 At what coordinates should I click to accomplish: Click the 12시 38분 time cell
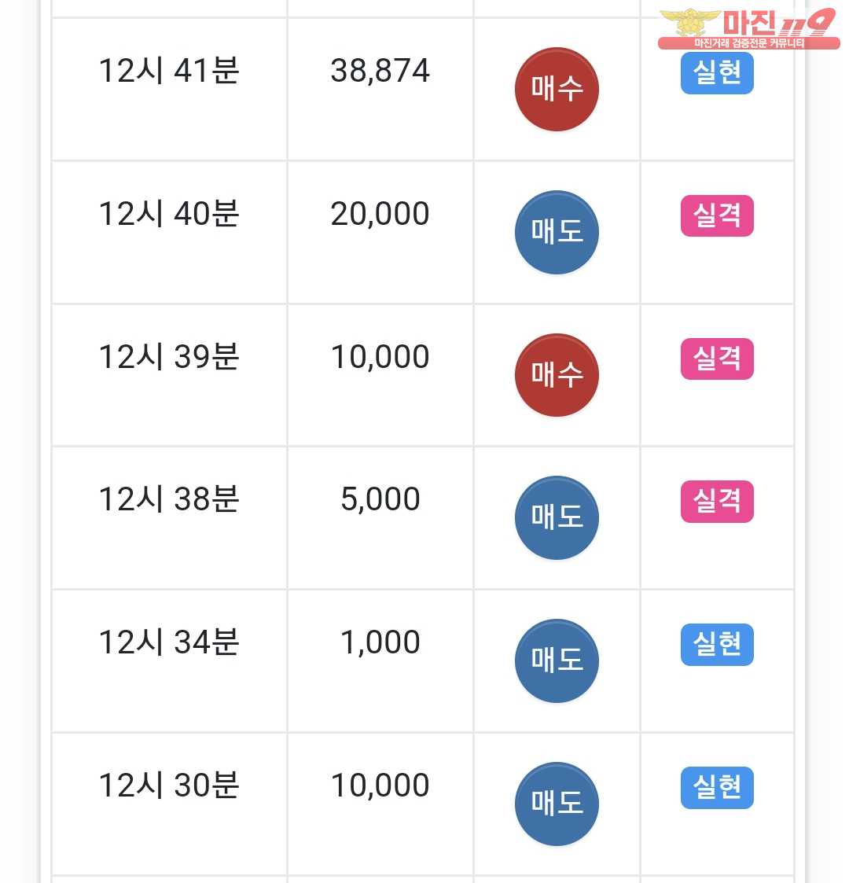click(x=169, y=518)
